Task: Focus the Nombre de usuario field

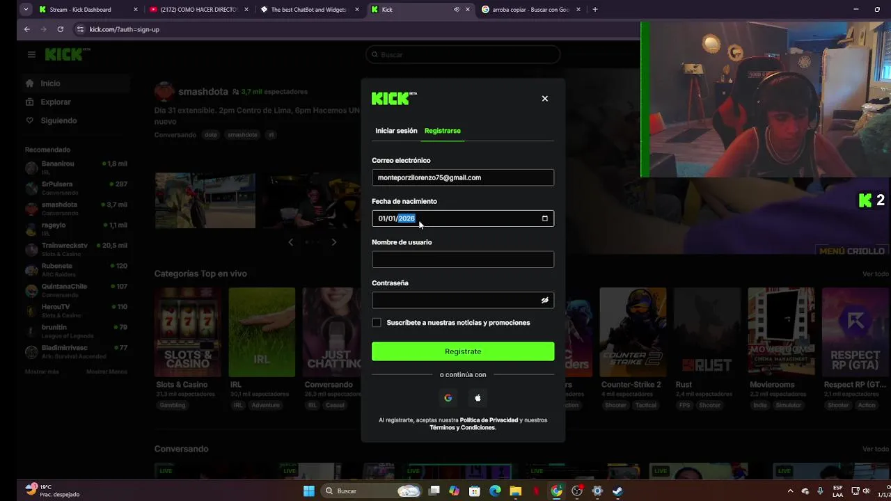Action: click(463, 260)
